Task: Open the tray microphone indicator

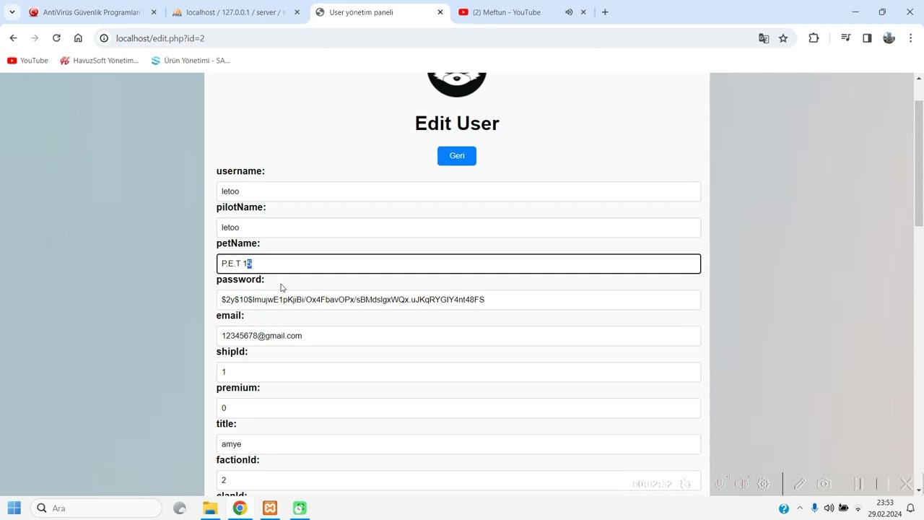Action: [814, 508]
